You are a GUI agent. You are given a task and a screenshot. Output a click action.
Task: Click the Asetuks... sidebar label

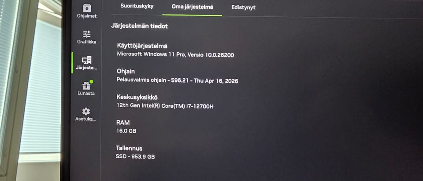click(85, 119)
